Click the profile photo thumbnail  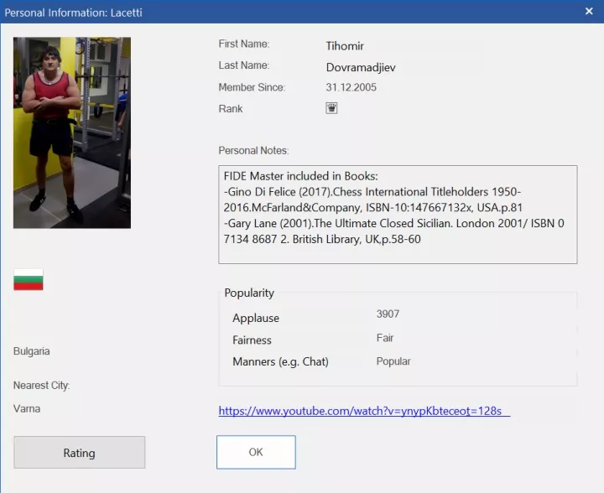(72, 132)
